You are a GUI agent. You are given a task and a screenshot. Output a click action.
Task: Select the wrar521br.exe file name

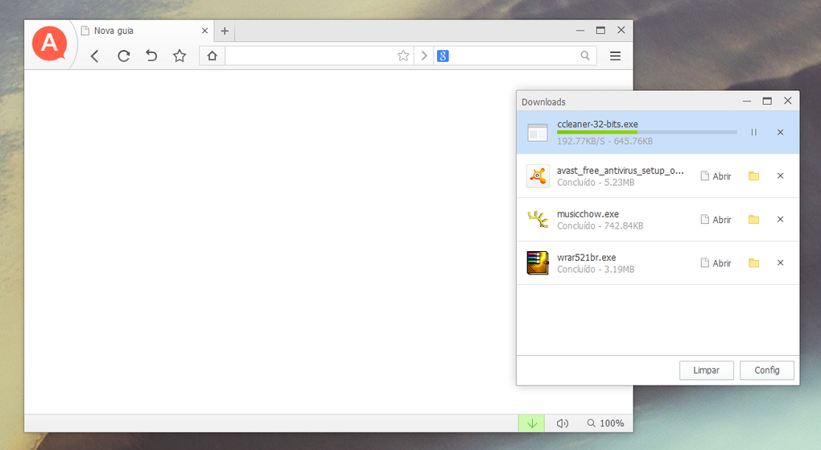tap(587, 258)
